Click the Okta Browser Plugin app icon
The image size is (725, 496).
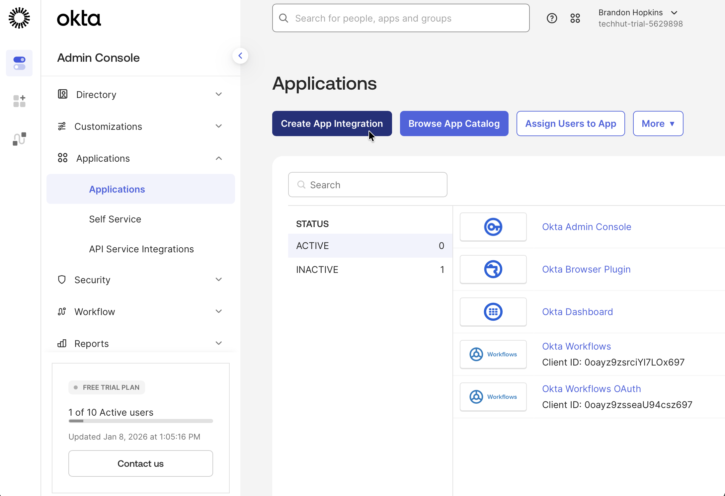coord(493,269)
